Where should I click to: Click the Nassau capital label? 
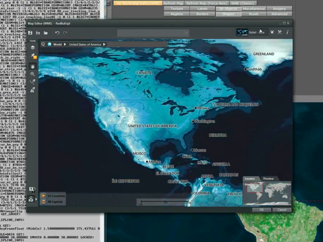(200, 150)
